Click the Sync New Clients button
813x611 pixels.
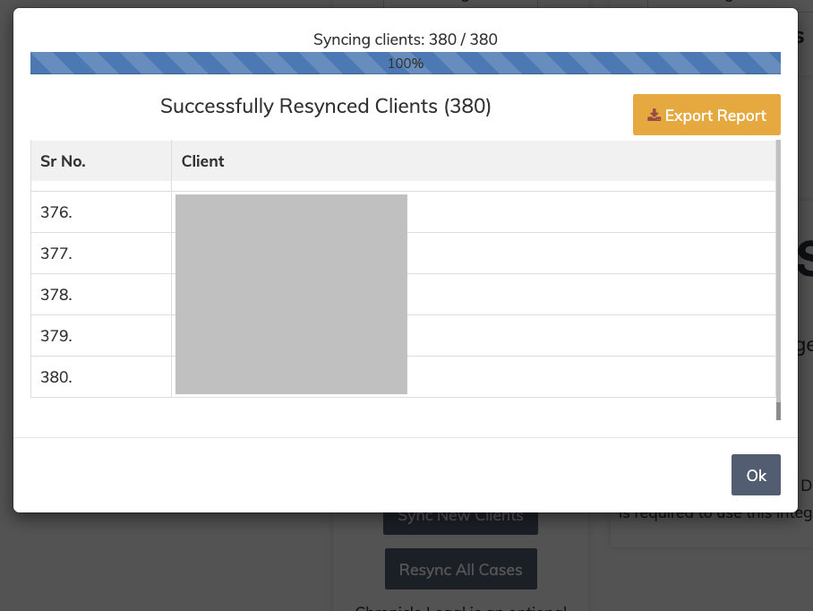(x=460, y=515)
